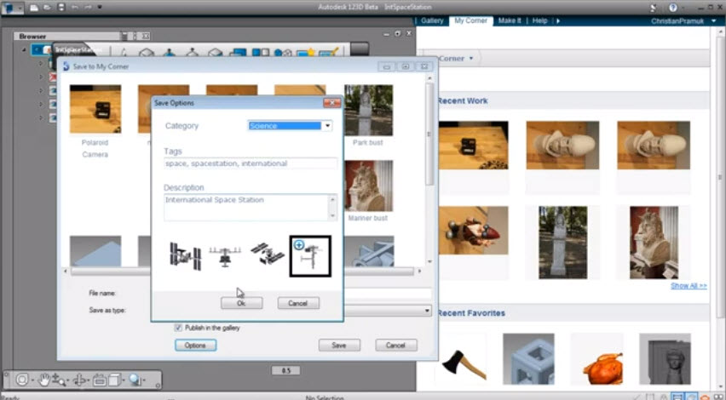Click the arrow after Help to show more tabs
Viewport: 726px width, 400px height.
[558, 20]
